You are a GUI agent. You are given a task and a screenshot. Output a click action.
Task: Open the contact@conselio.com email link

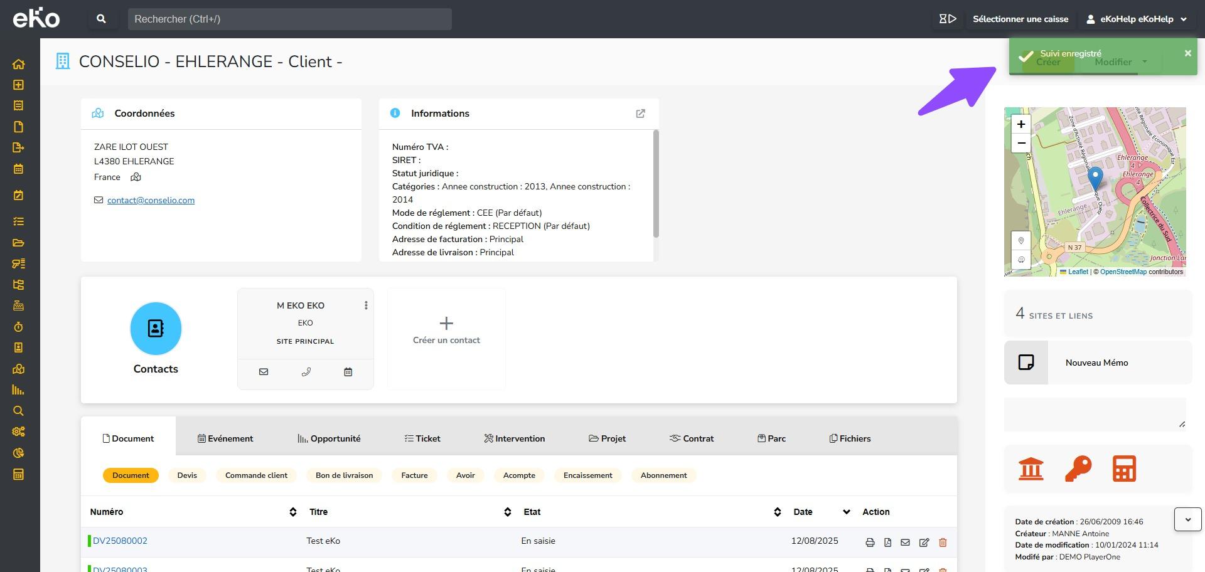coord(151,201)
